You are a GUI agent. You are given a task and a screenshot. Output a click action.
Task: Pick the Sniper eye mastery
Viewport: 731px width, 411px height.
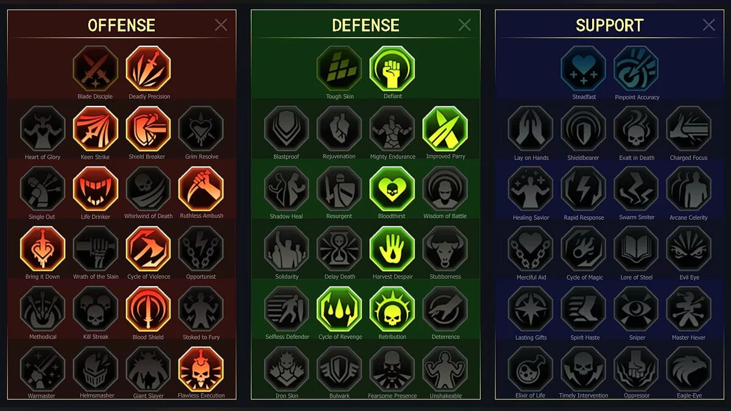pos(636,309)
